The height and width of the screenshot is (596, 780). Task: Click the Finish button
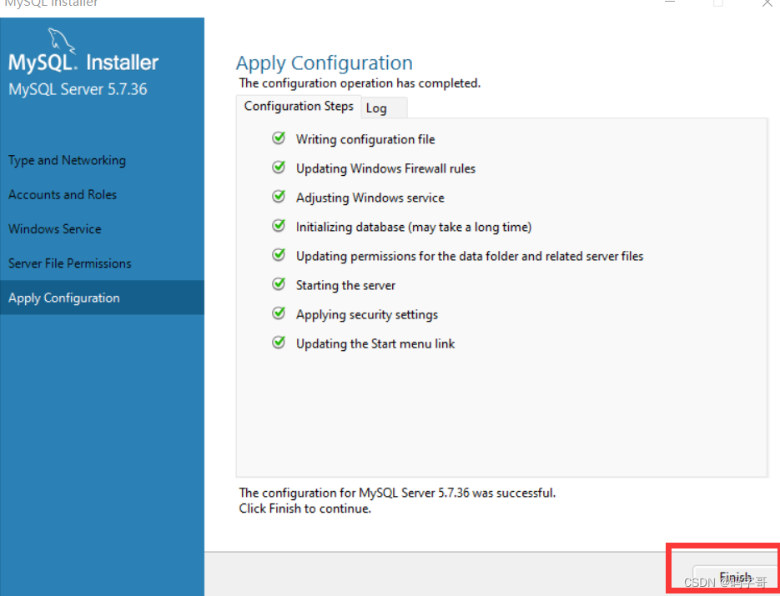click(x=734, y=578)
